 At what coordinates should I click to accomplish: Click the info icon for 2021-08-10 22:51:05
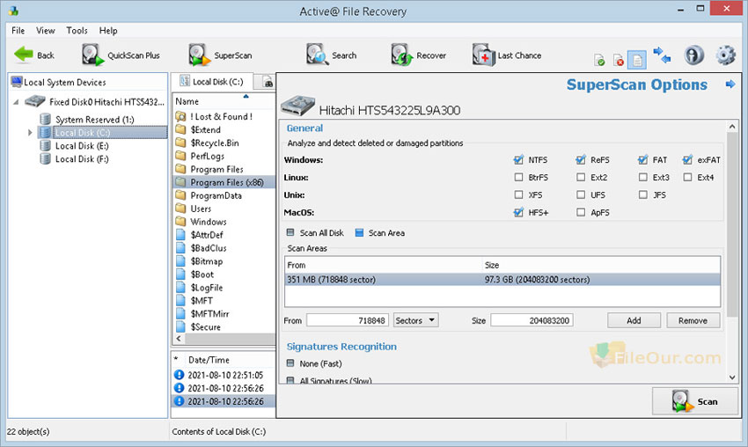[179, 375]
